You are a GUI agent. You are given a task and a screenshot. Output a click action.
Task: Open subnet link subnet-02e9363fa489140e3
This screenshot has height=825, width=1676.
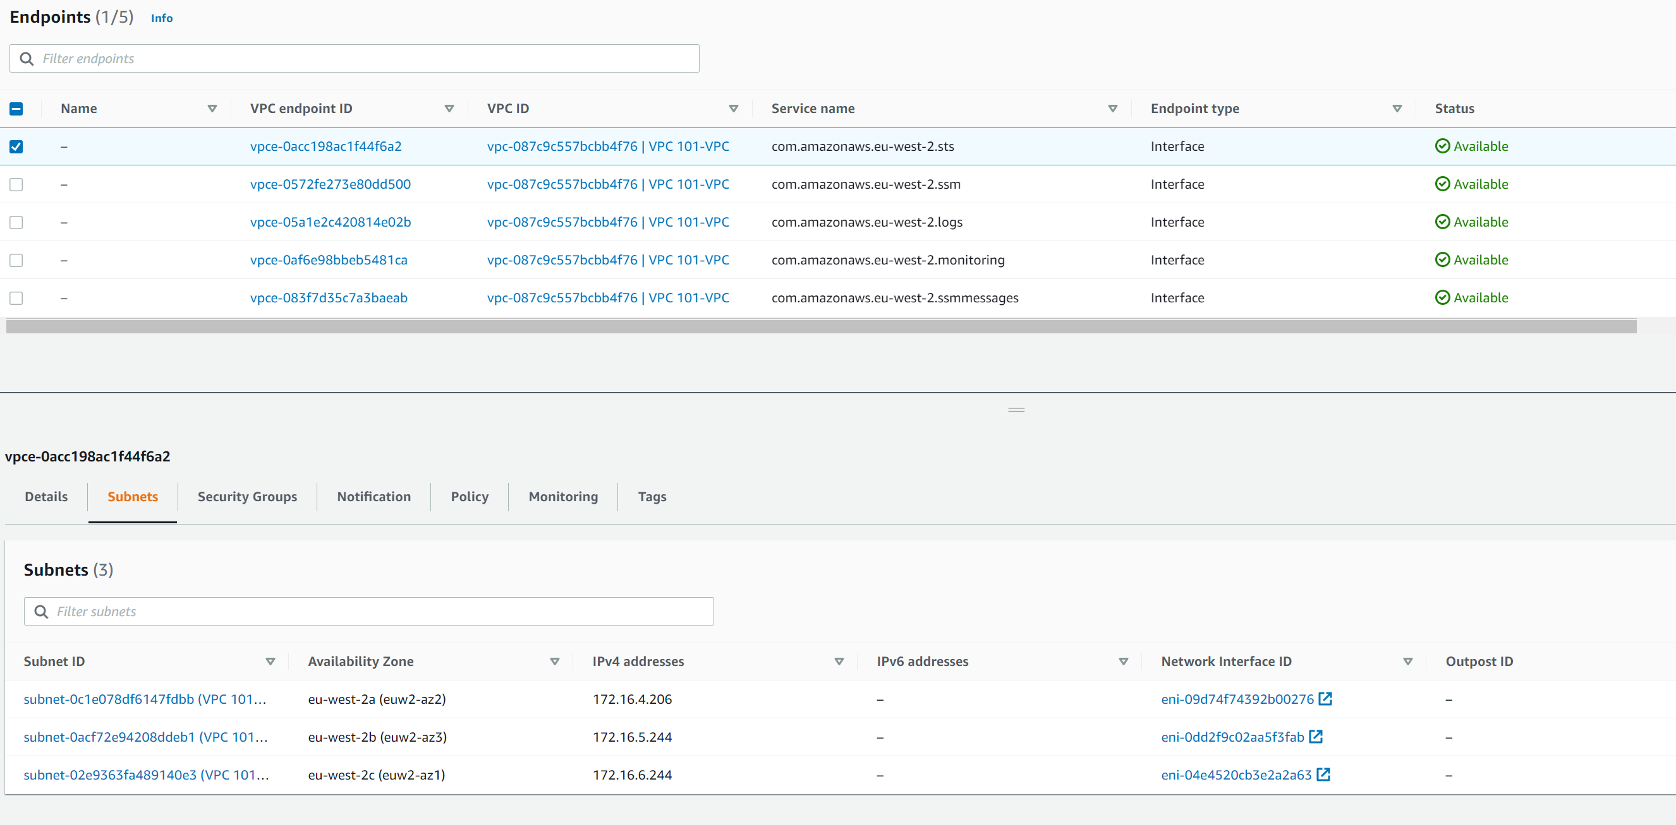(147, 775)
